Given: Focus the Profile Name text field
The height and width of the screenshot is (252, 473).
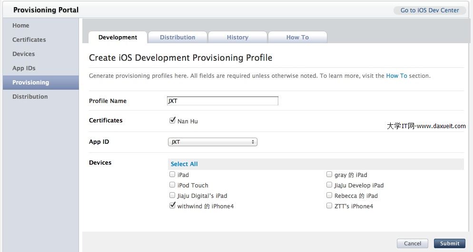Looking at the screenshot, I should [x=222, y=101].
